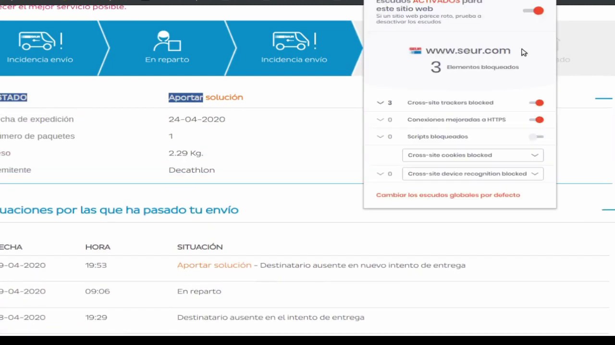
Task: Click the En reparto delivery person icon
Action: click(x=167, y=41)
